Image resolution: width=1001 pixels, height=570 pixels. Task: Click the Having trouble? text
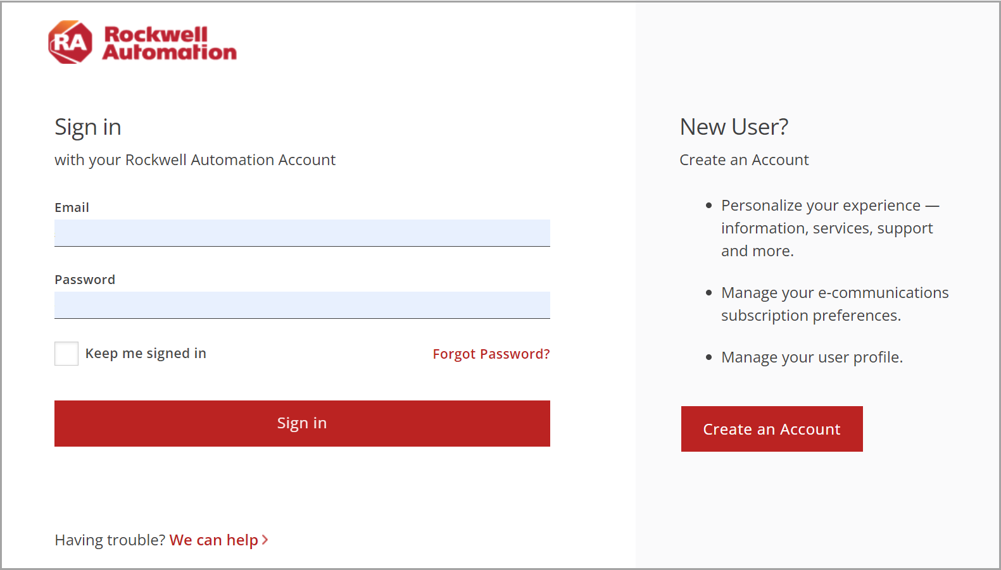(110, 540)
